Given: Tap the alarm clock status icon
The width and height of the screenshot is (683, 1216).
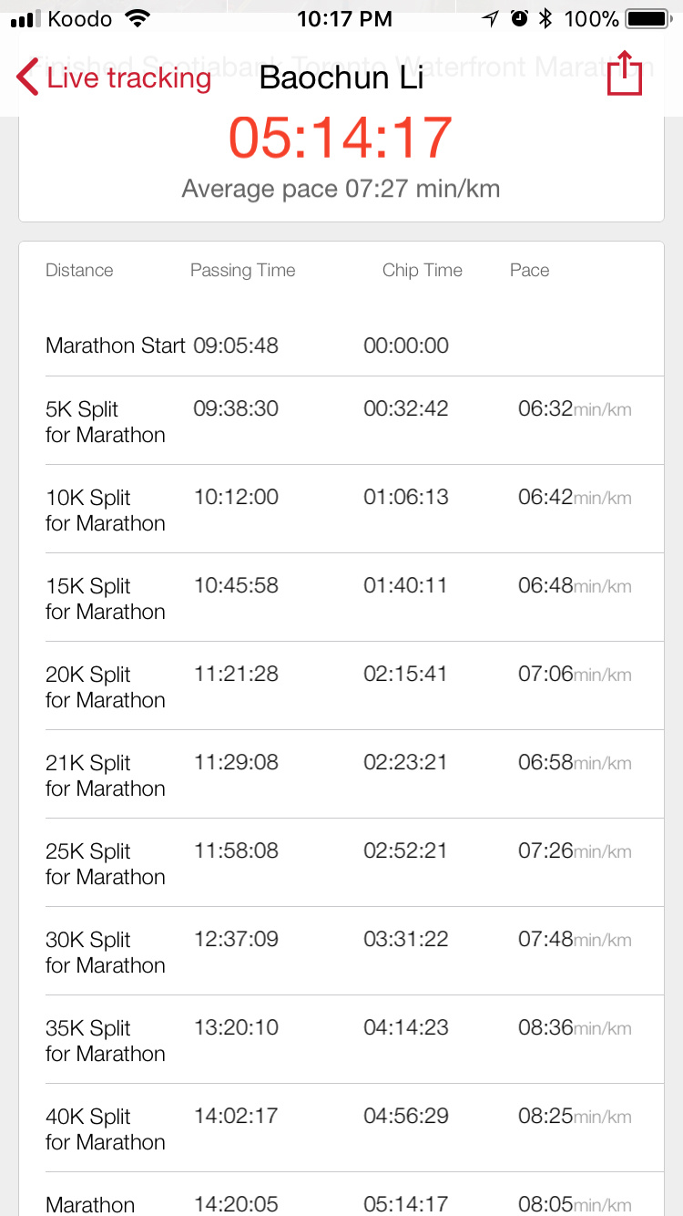Looking at the screenshot, I should 519,18.
